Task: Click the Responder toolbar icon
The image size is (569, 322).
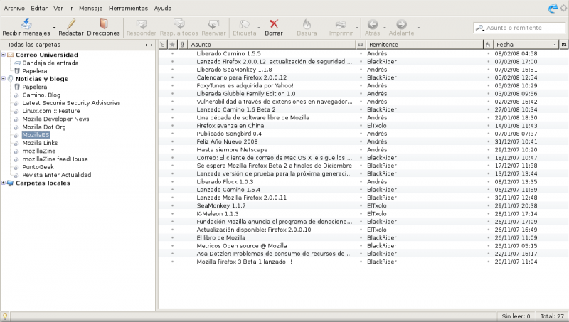Action: click(141, 24)
